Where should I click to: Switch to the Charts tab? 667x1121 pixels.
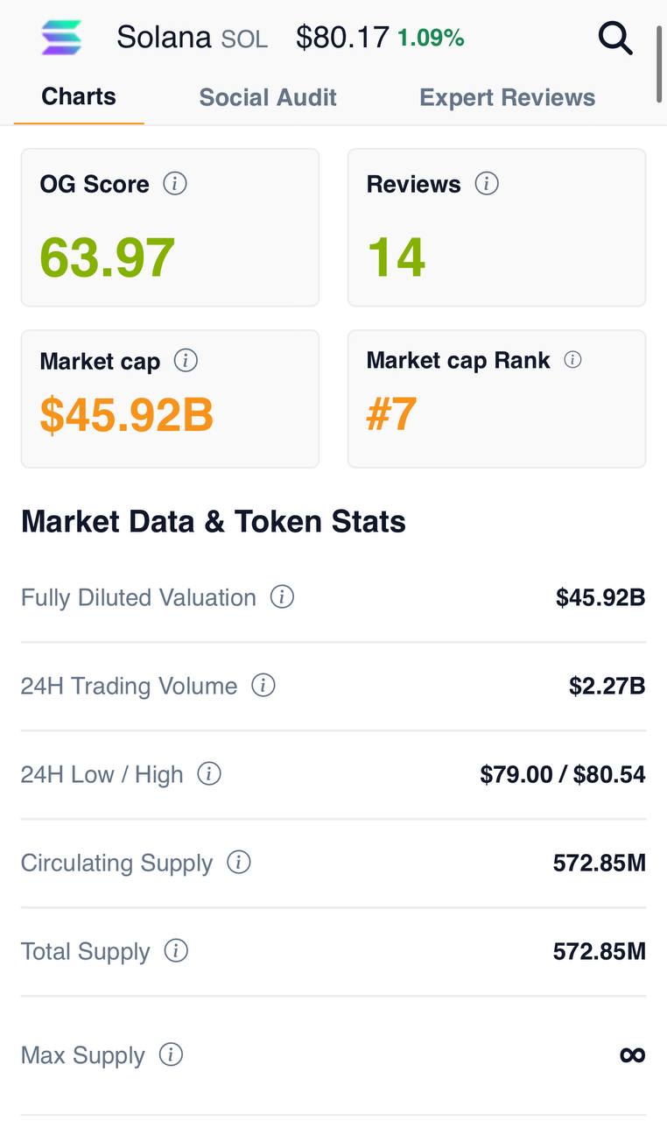[x=79, y=96]
